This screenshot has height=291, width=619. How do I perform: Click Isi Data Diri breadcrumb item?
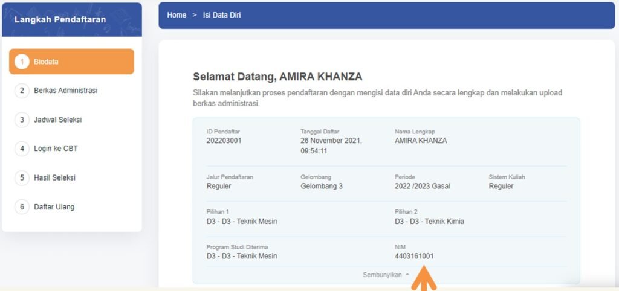click(x=222, y=15)
